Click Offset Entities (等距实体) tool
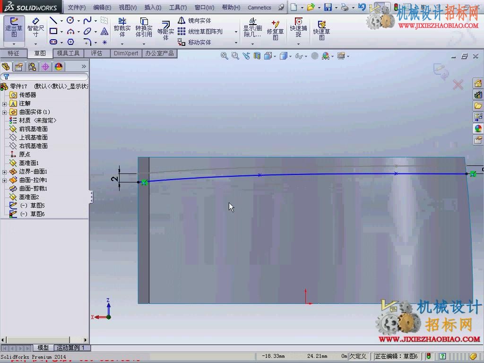 click(x=165, y=30)
